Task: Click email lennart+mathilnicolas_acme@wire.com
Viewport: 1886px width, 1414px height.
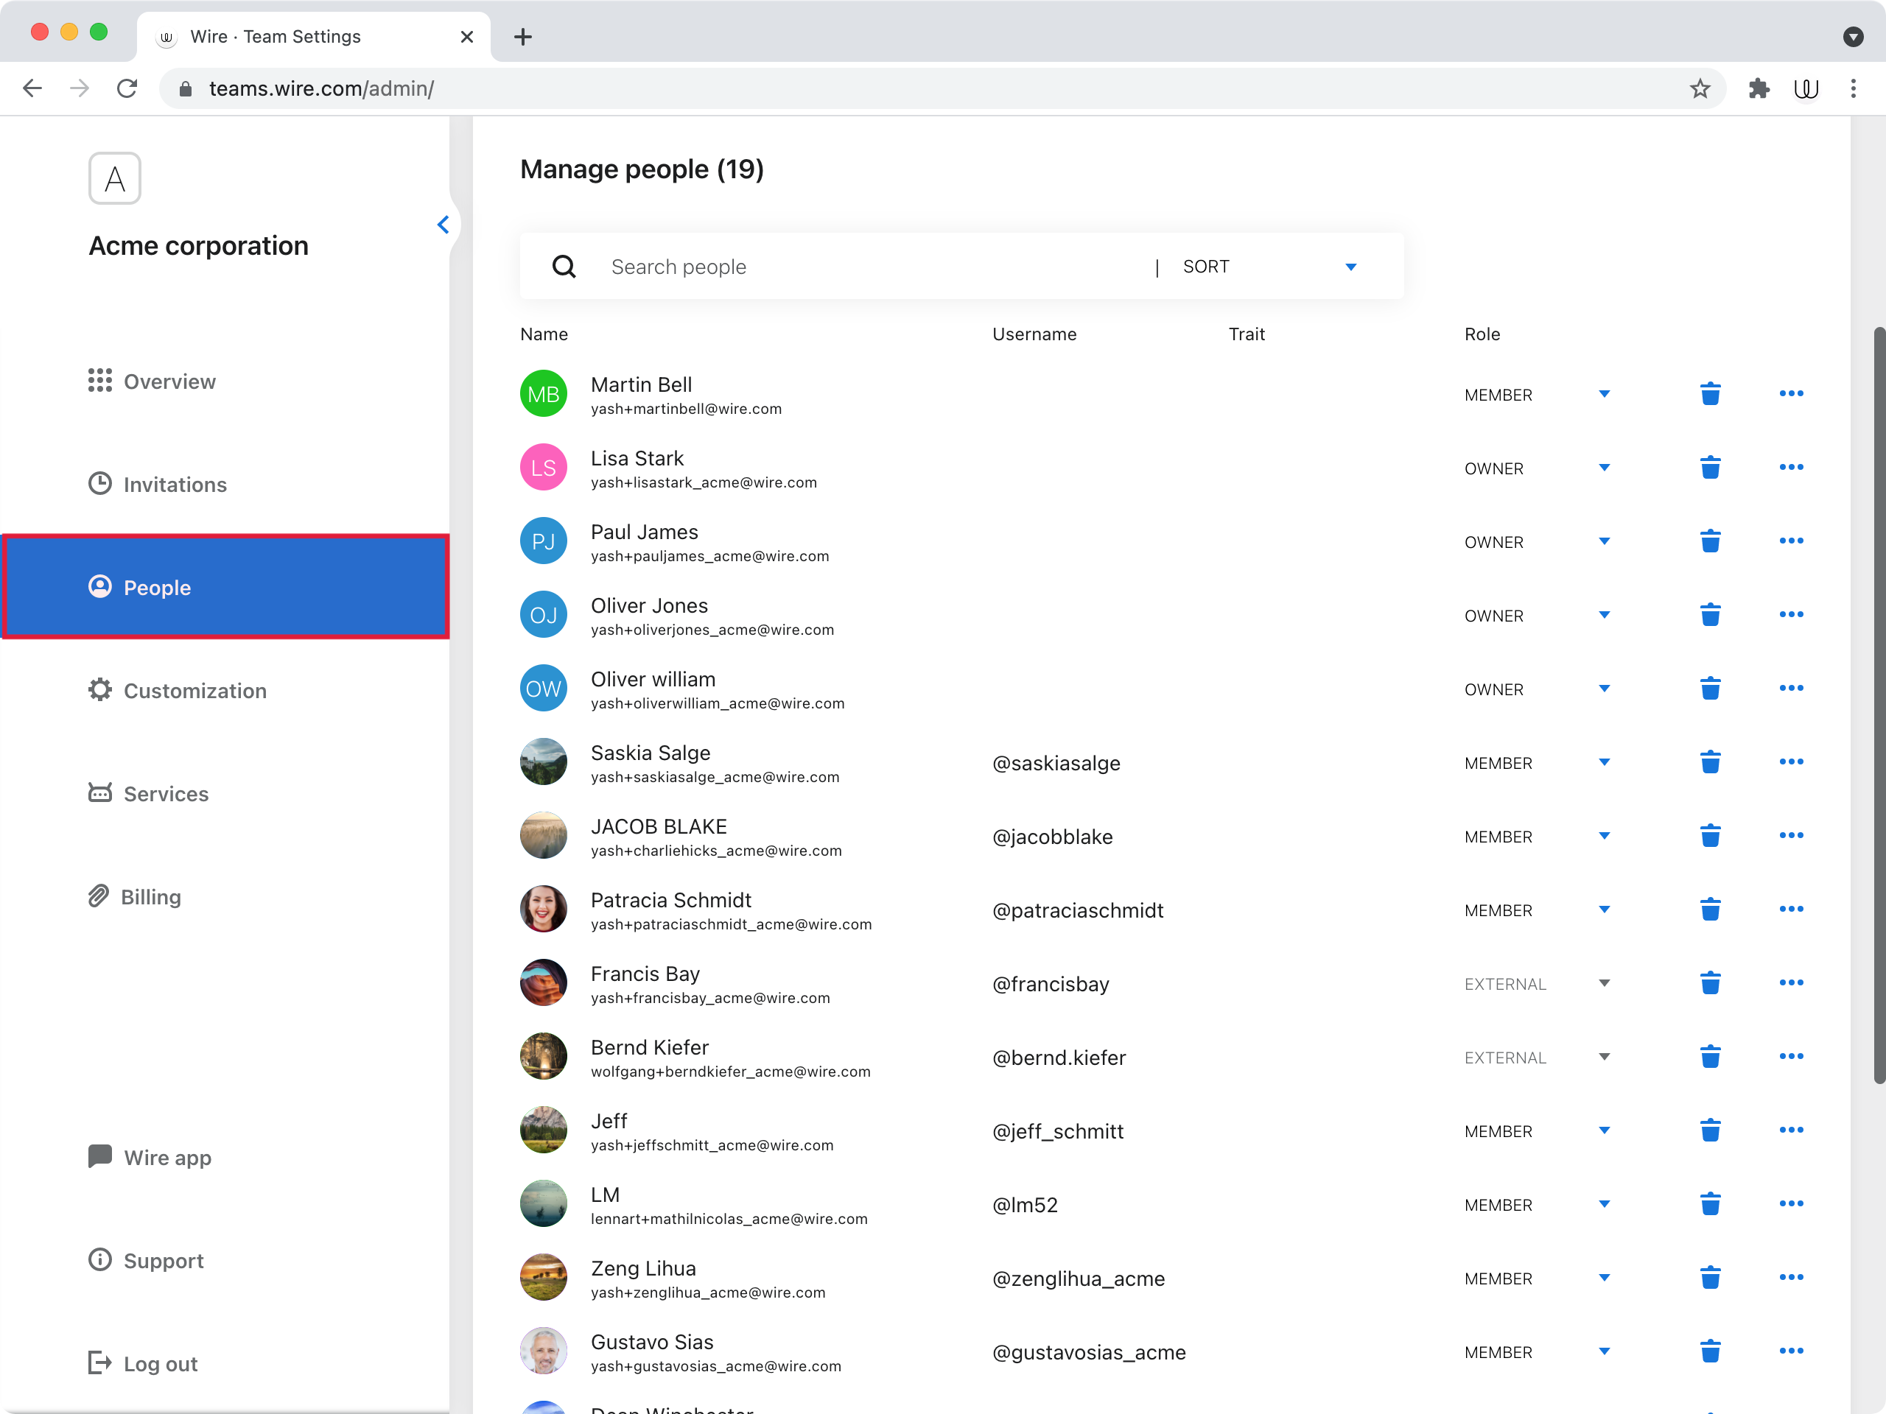Action: point(729,1219)
